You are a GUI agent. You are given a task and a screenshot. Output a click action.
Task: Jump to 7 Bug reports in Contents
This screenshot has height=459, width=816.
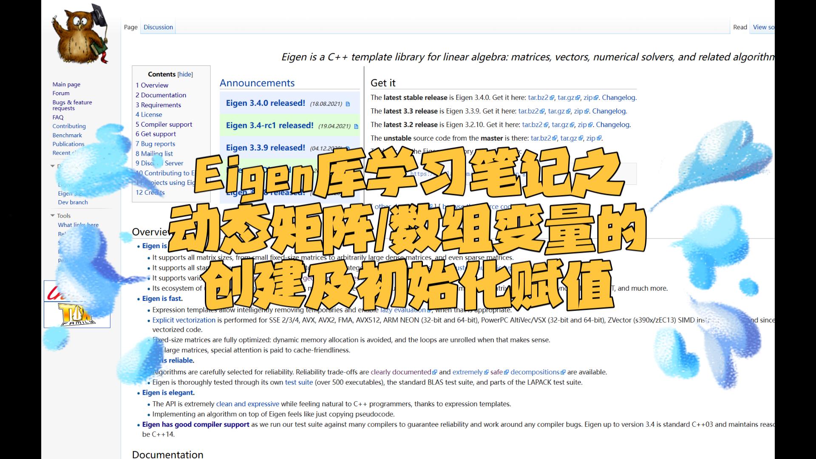point(155,144)
